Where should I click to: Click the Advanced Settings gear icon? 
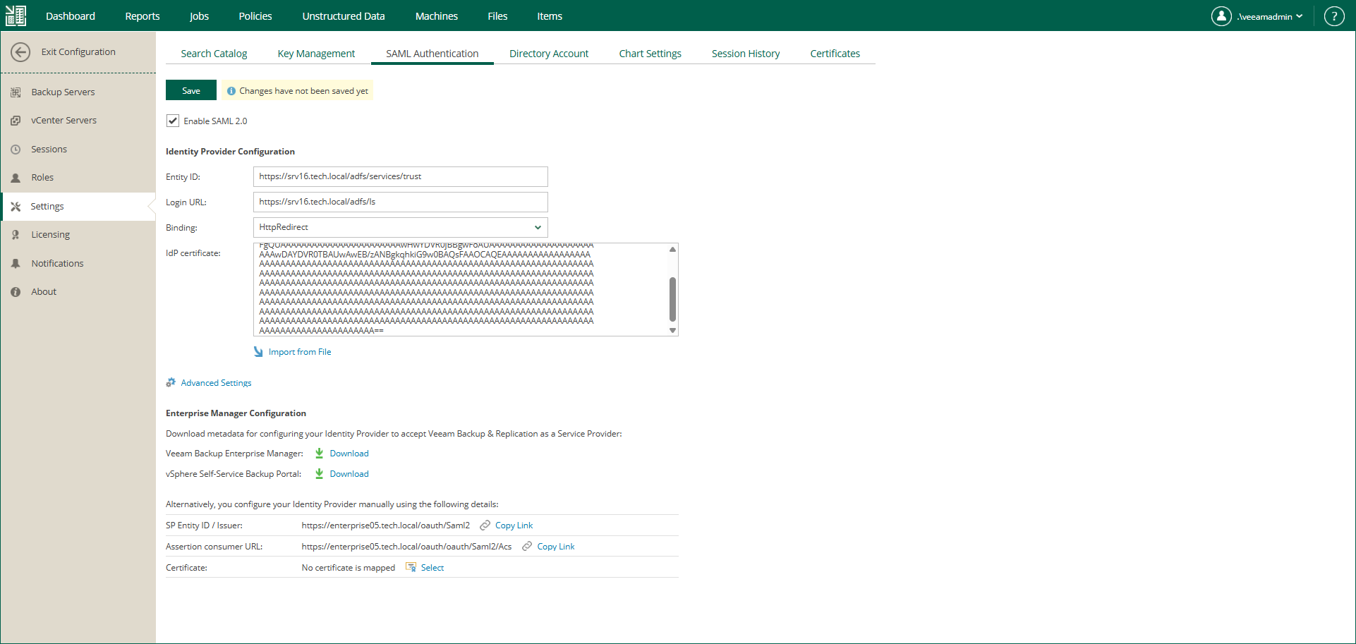pos(171,382)
